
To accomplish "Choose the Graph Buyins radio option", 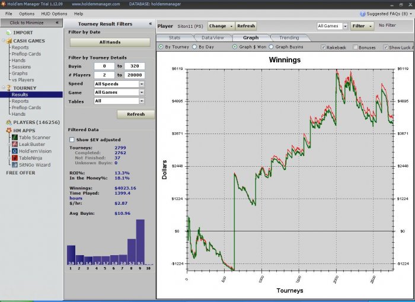I will click(271, 47).
